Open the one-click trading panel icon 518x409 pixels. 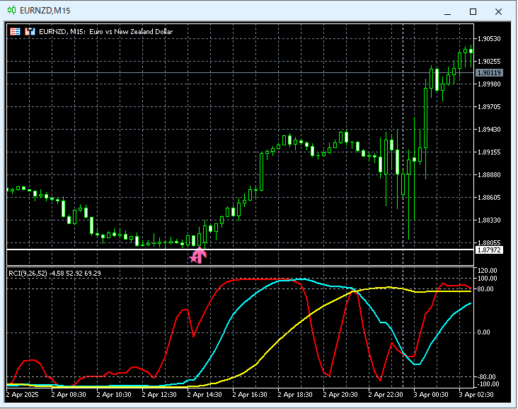15,31
